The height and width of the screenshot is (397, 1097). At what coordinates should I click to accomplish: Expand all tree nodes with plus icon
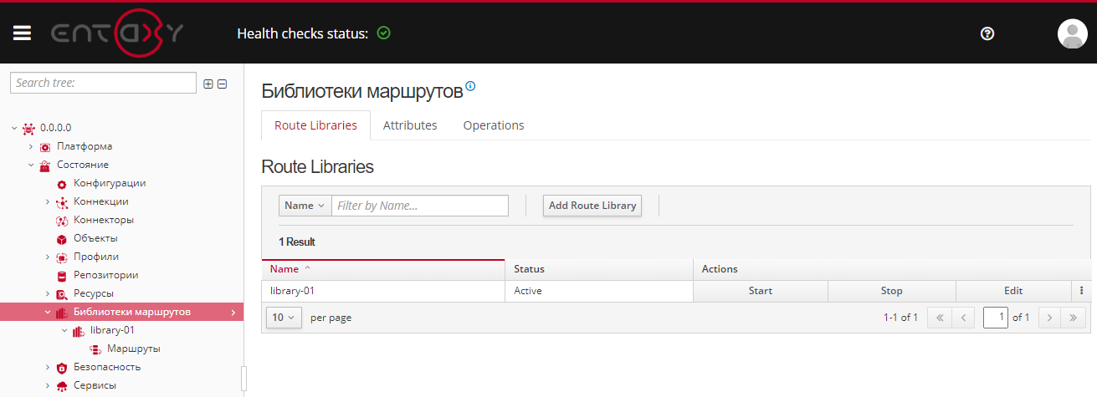208,84
